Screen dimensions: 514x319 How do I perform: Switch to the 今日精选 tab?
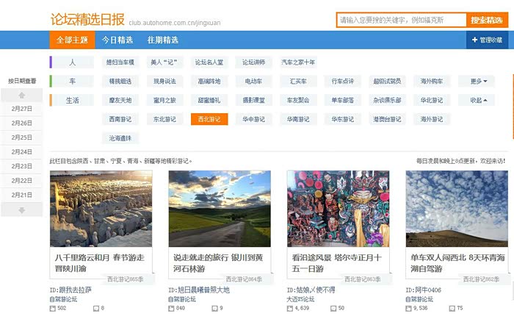click(117, 40)
